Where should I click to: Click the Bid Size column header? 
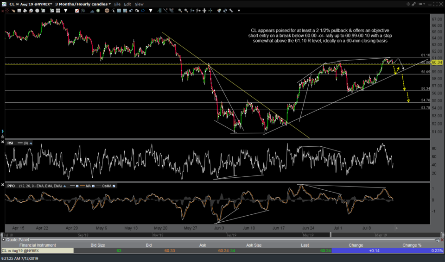pos(98,245)
